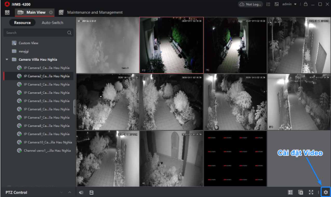Screen dimensions: 331x197
Task: Switch to the Auto-Switch tab
Action: pos(52,23)
